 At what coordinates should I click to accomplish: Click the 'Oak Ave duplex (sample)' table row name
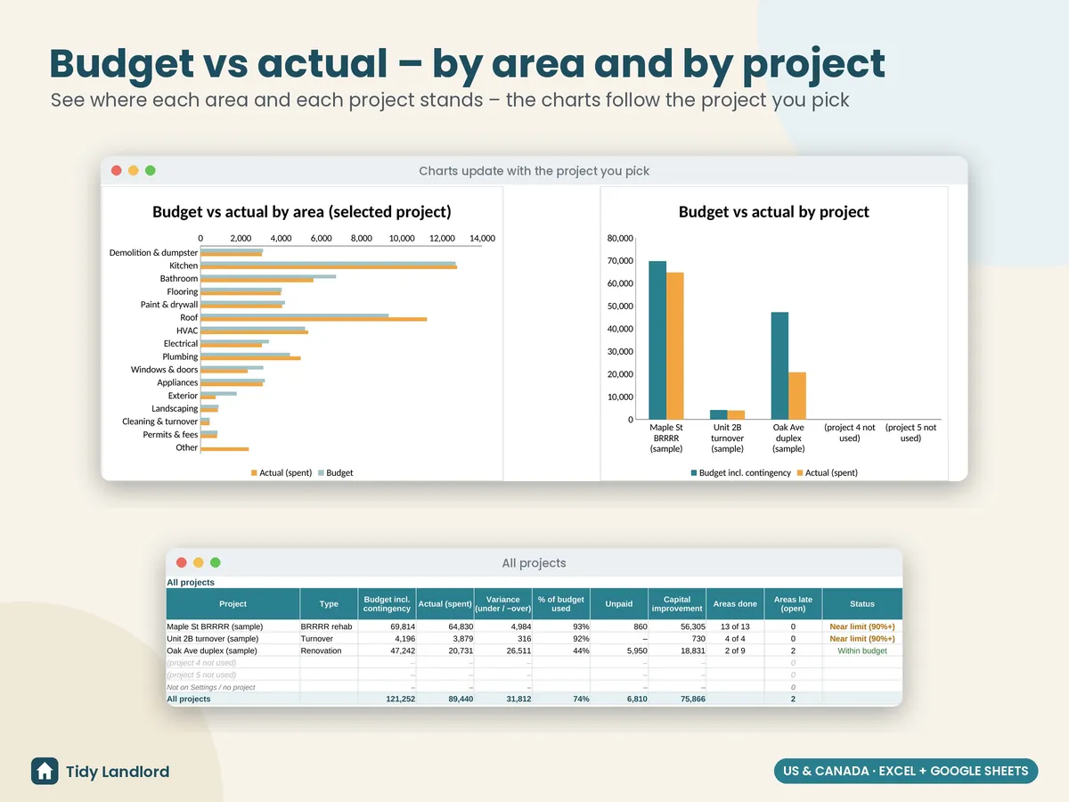(212, 651)
